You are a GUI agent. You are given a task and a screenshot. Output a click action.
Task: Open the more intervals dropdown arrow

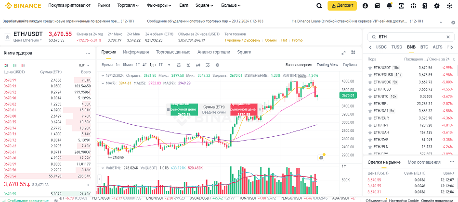[x=170, y=65]
